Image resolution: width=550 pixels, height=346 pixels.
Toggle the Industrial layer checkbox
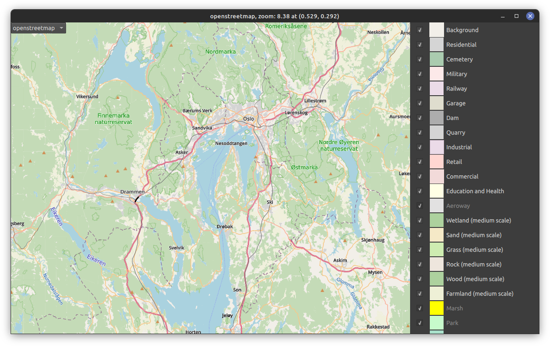[419, 147]
